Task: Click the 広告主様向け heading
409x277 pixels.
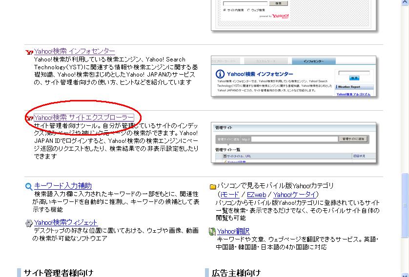Action: 236,273
